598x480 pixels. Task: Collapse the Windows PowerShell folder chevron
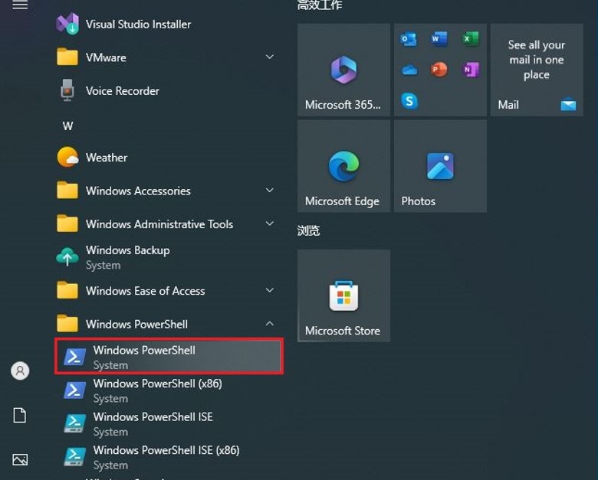pyautogui.click(x=269, y=323)
